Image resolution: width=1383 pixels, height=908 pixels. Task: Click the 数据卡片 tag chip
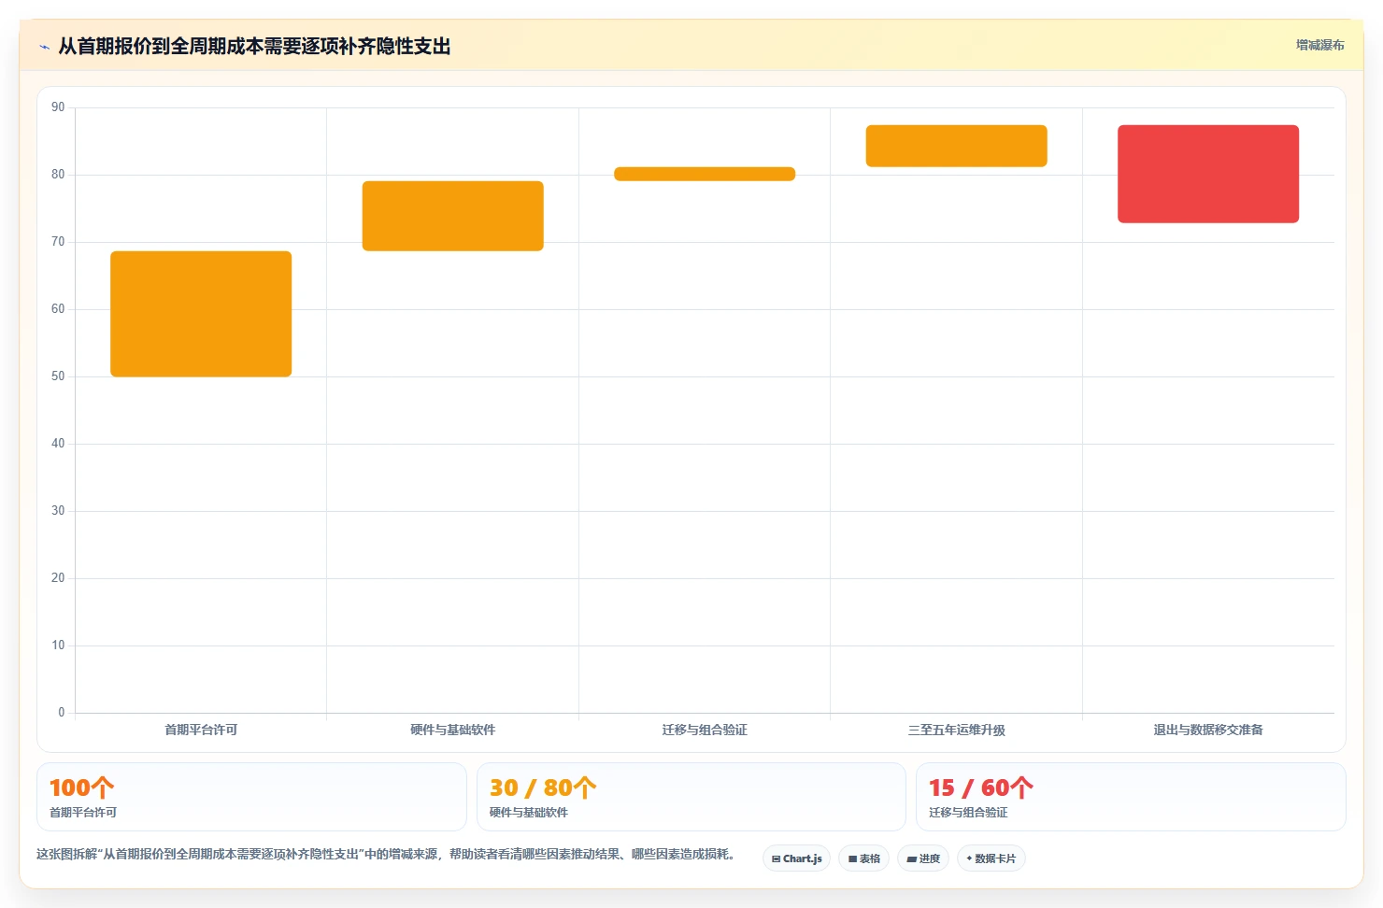[991, 858]
